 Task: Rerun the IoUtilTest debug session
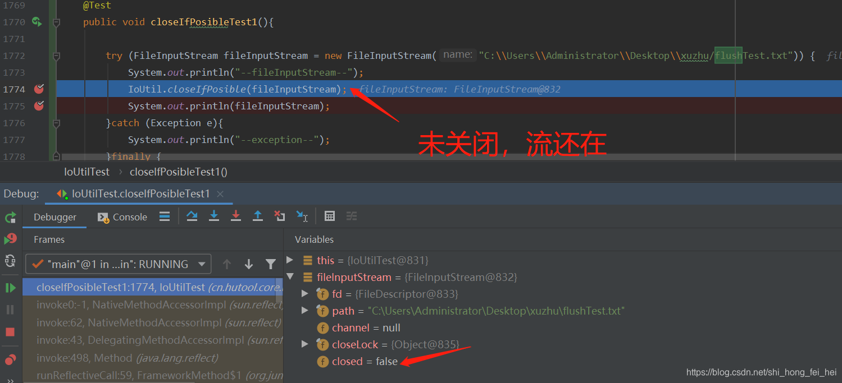[x=10, y=217]
